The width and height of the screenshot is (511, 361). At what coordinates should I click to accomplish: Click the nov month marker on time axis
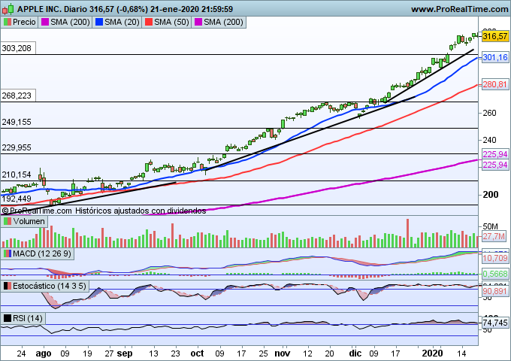pos(283,353)
